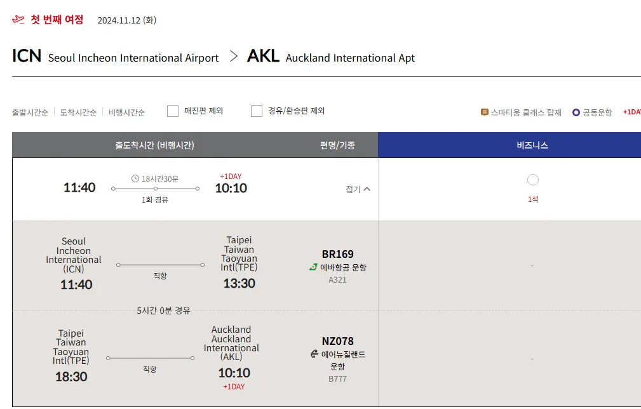Select the 비즈니스 fare radio button
The height and width of the screenshot is (409, 641).
pos(532,180)
